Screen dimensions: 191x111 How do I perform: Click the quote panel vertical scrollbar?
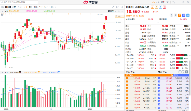click(x=190, y=78)
